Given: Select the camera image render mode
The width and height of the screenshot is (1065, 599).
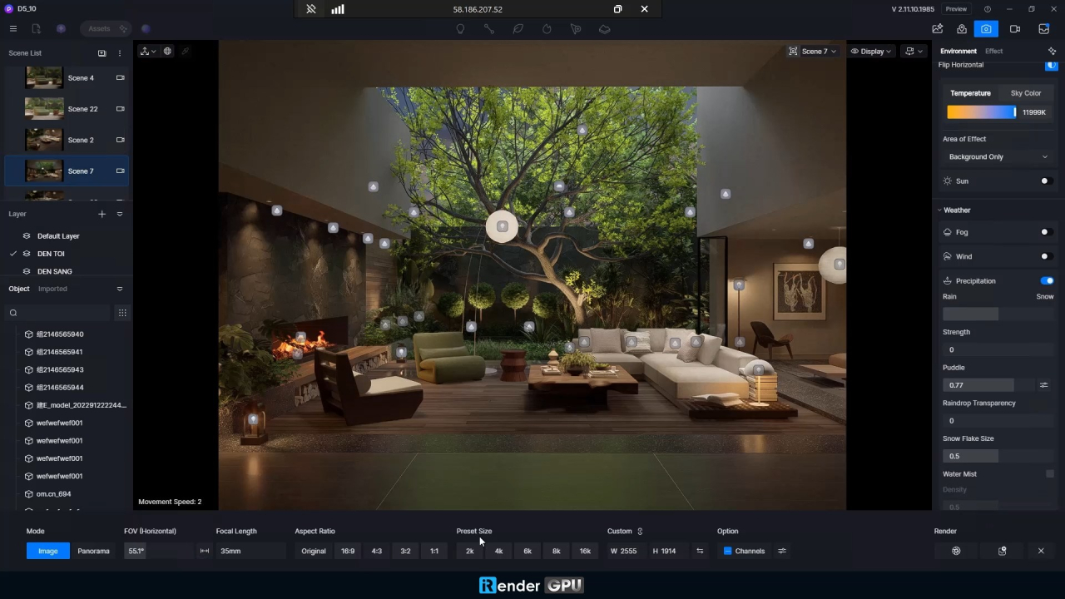Looking at the screenshot, I should 986,29.
